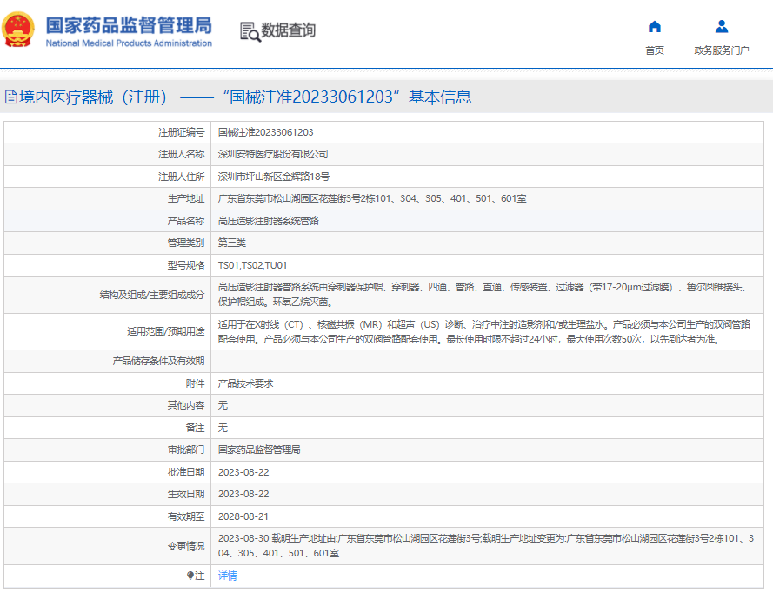Click the 数据查询 search document icon

coord(250,31)
